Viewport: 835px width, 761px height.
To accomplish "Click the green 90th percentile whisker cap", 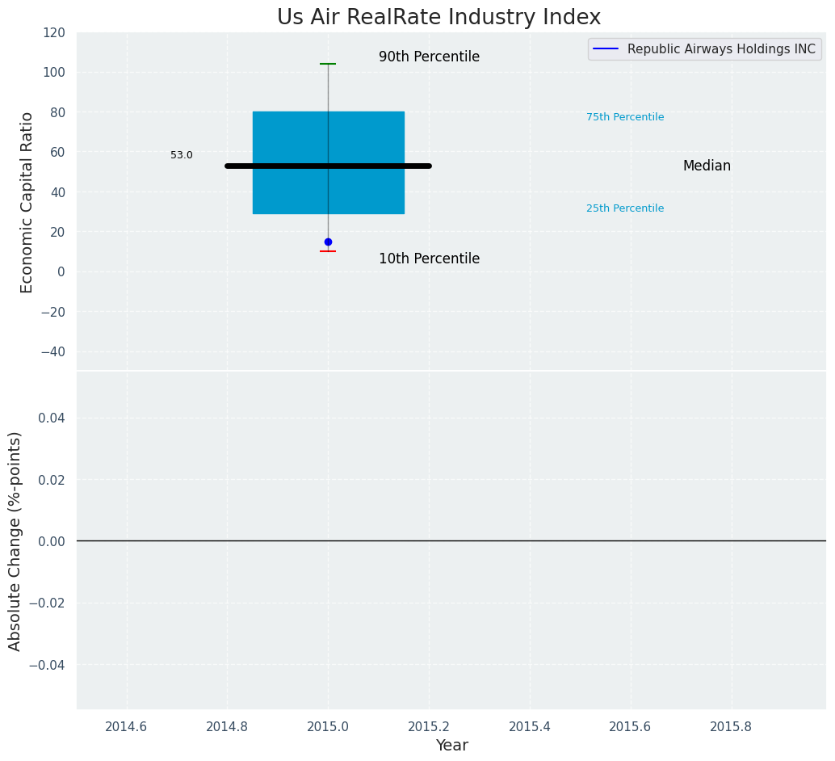I will click(328, 64).
